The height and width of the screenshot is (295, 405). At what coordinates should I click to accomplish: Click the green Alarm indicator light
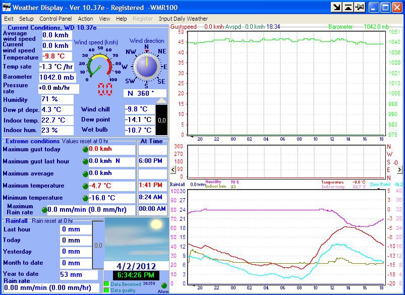(x=164, y=286)
